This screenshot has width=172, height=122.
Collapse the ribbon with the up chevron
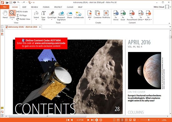[x=169, y=23]
